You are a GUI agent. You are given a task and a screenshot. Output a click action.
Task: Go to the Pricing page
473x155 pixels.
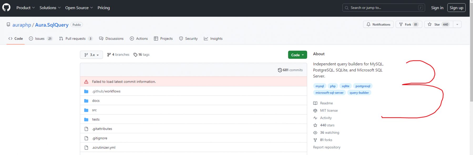(104, 8)
